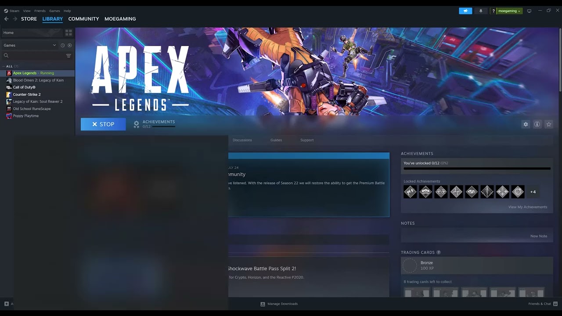Click the library search magnifier icon
Viewport: 562px width, 316px height.
6,55
